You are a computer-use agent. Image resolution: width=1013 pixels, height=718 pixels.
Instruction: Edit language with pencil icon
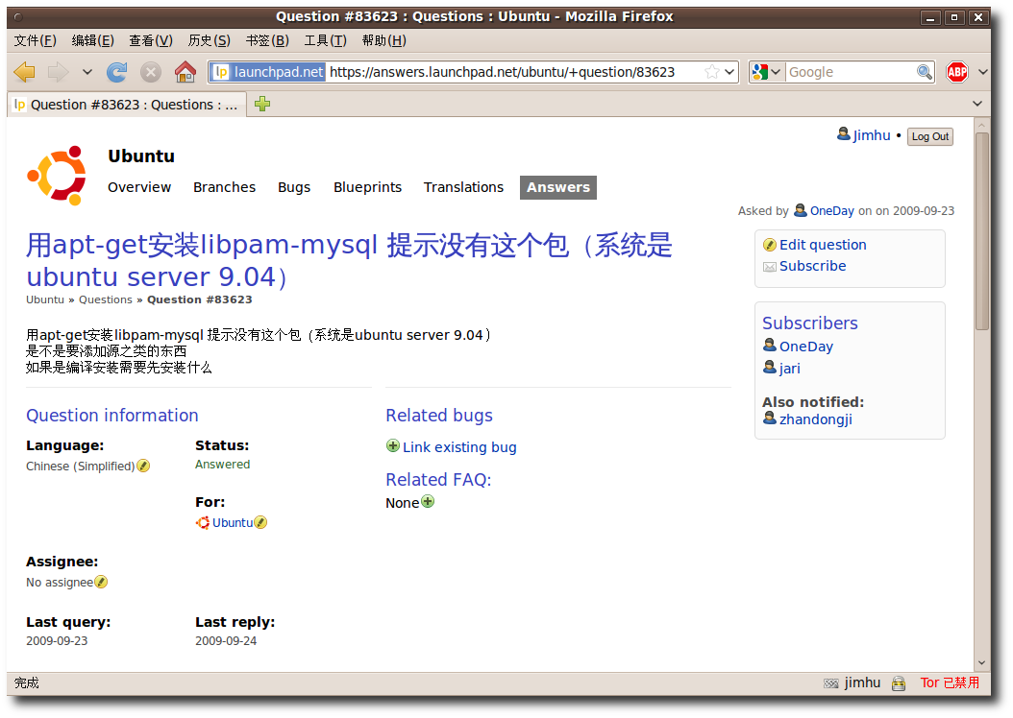[x=143, y=466]
